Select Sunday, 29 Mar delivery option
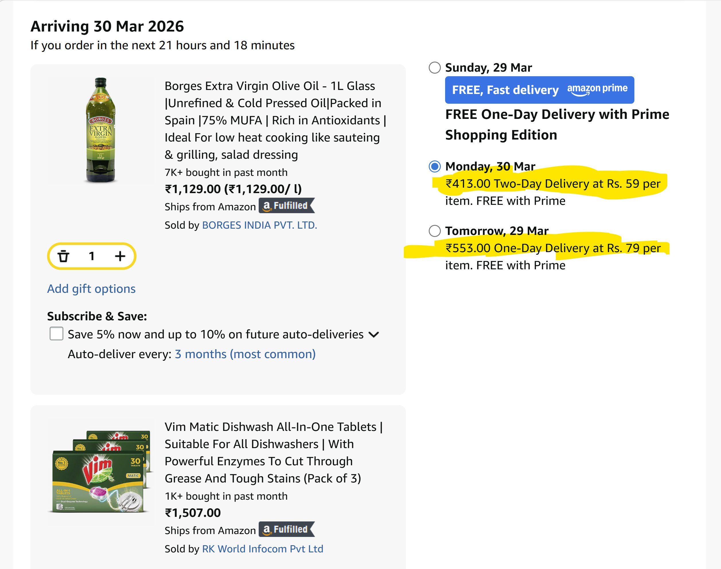The height and width of the screenshot is (569, 721). click(x=434, y=68)
